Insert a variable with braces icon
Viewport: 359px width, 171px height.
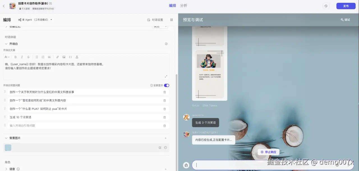(x=70, y=57)
